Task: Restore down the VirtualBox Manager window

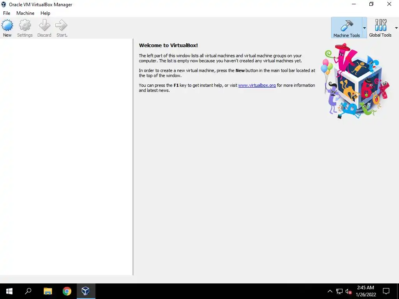Action: [x=371, y=4]
